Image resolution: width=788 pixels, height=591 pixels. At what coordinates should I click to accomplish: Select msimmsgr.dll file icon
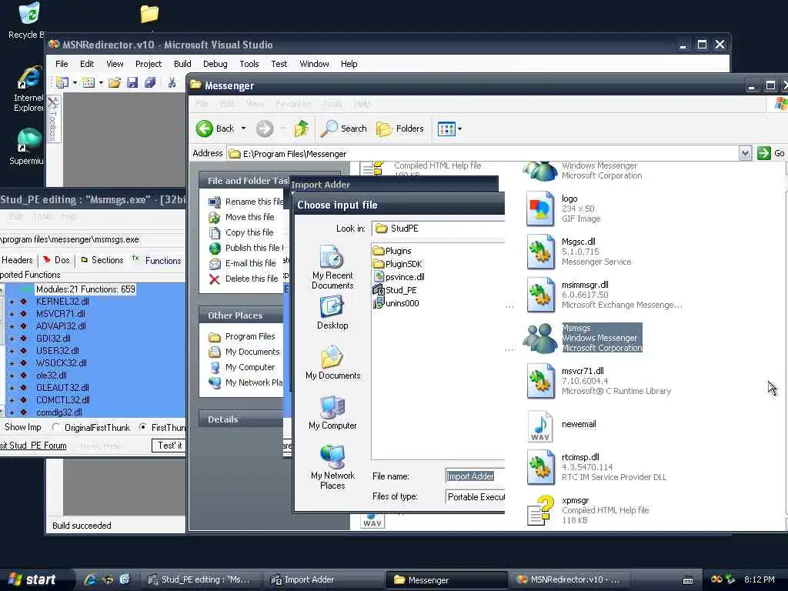pos(540,295)
